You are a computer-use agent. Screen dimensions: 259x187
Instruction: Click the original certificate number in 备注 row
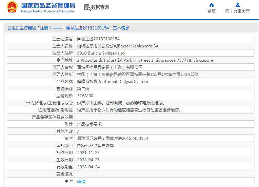pos(113,139)
